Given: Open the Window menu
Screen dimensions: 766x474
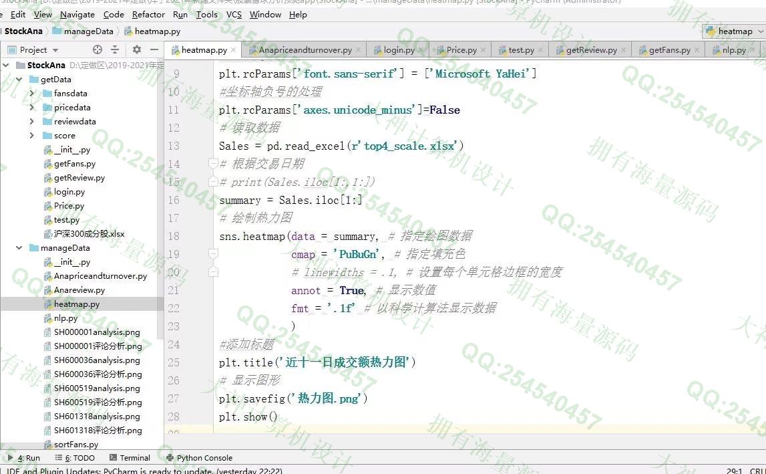Looking at the screenshot, I should (x=265, y=15).
